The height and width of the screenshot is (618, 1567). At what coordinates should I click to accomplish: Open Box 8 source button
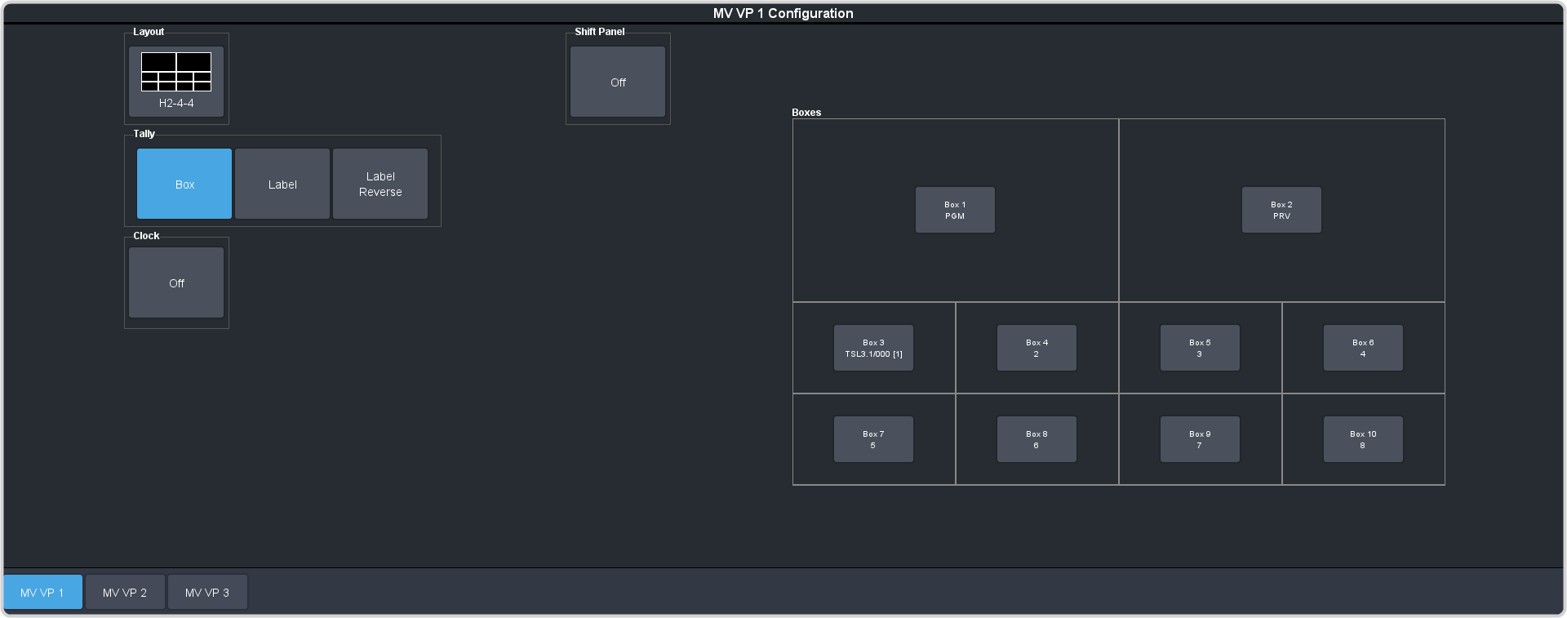(x=1037, y=439)
